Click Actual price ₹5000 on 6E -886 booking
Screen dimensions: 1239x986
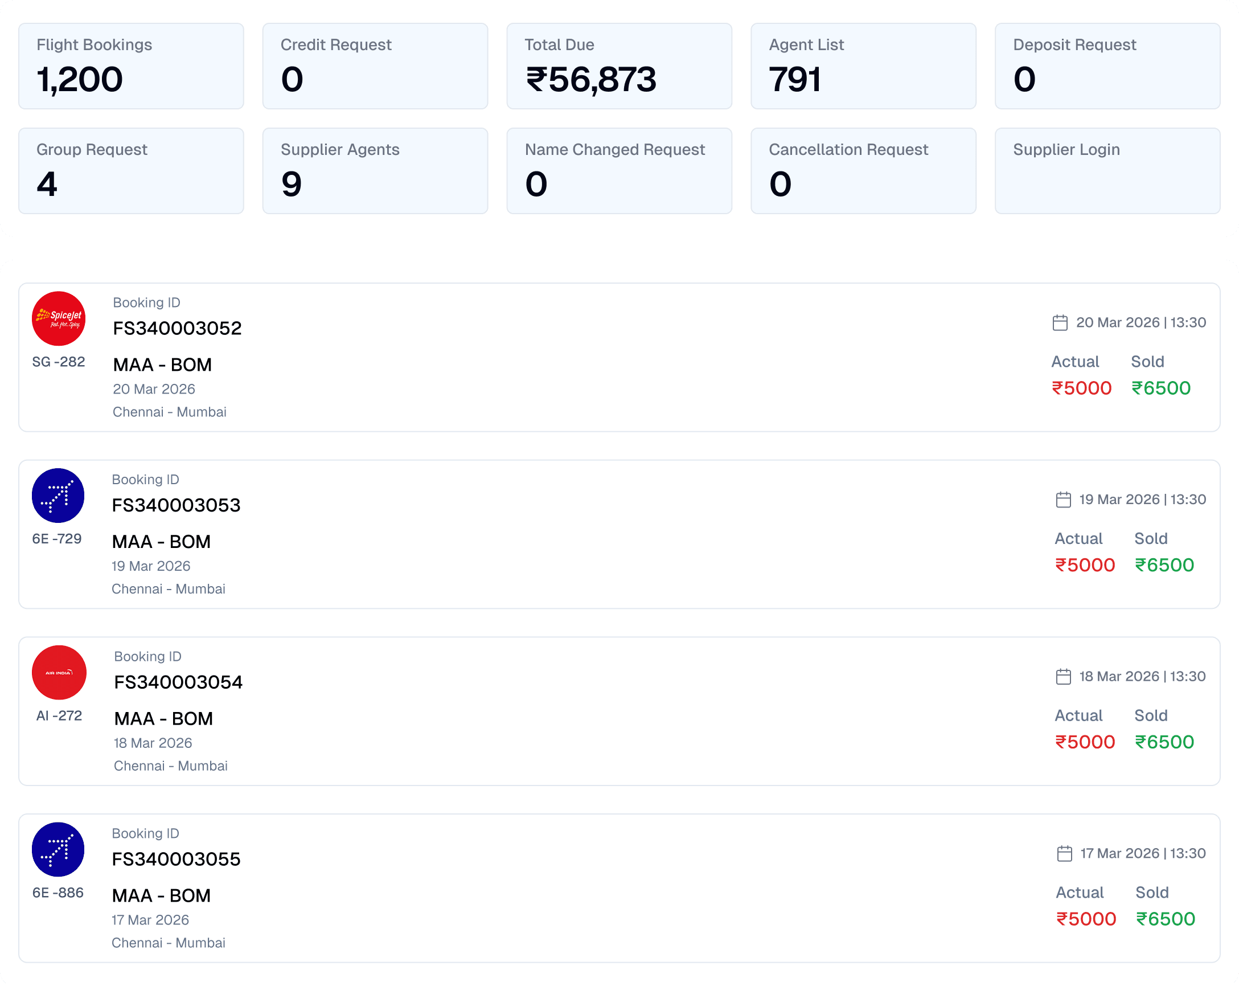click(1086, 919)
